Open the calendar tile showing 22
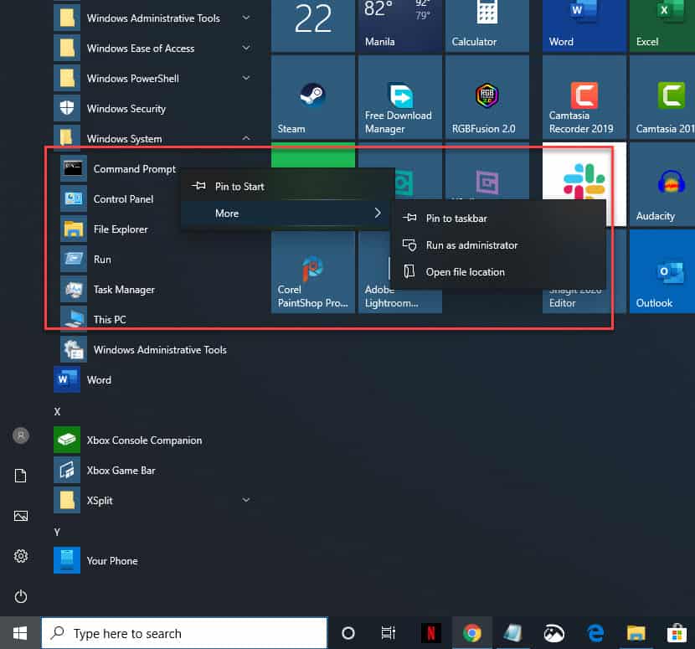 313,26
